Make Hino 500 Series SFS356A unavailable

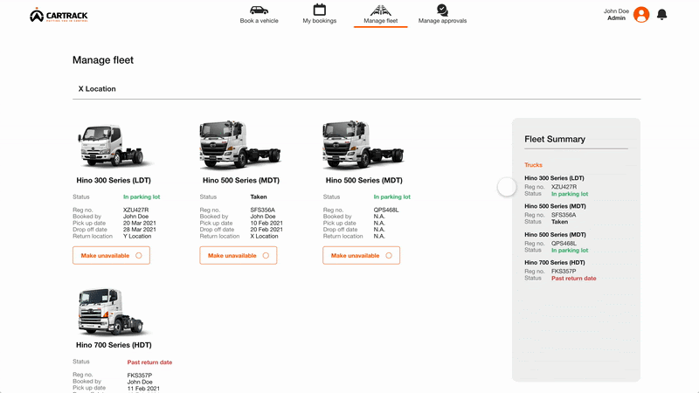point(239,255)
